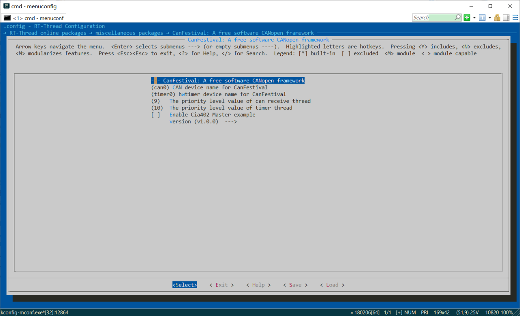This screenshot has width=520, height=316.
Task: Click the < Save > button
Action: pos(295,285)
